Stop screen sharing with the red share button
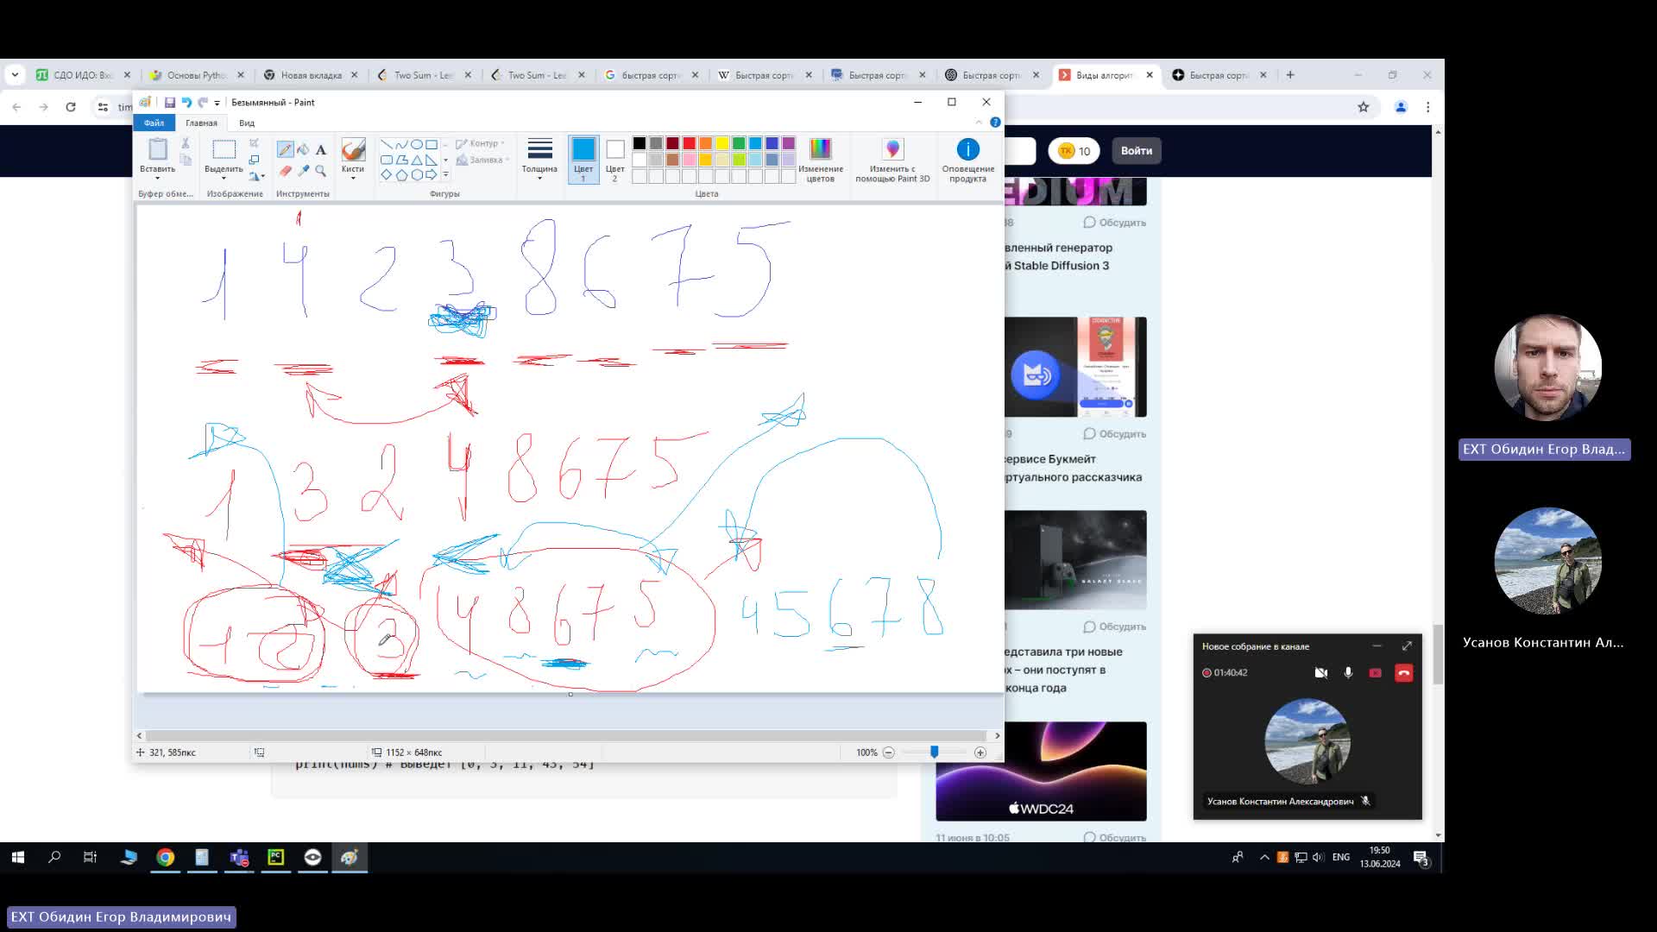 click(1376, 673)
